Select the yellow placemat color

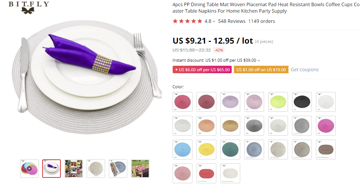pos(206,149)
